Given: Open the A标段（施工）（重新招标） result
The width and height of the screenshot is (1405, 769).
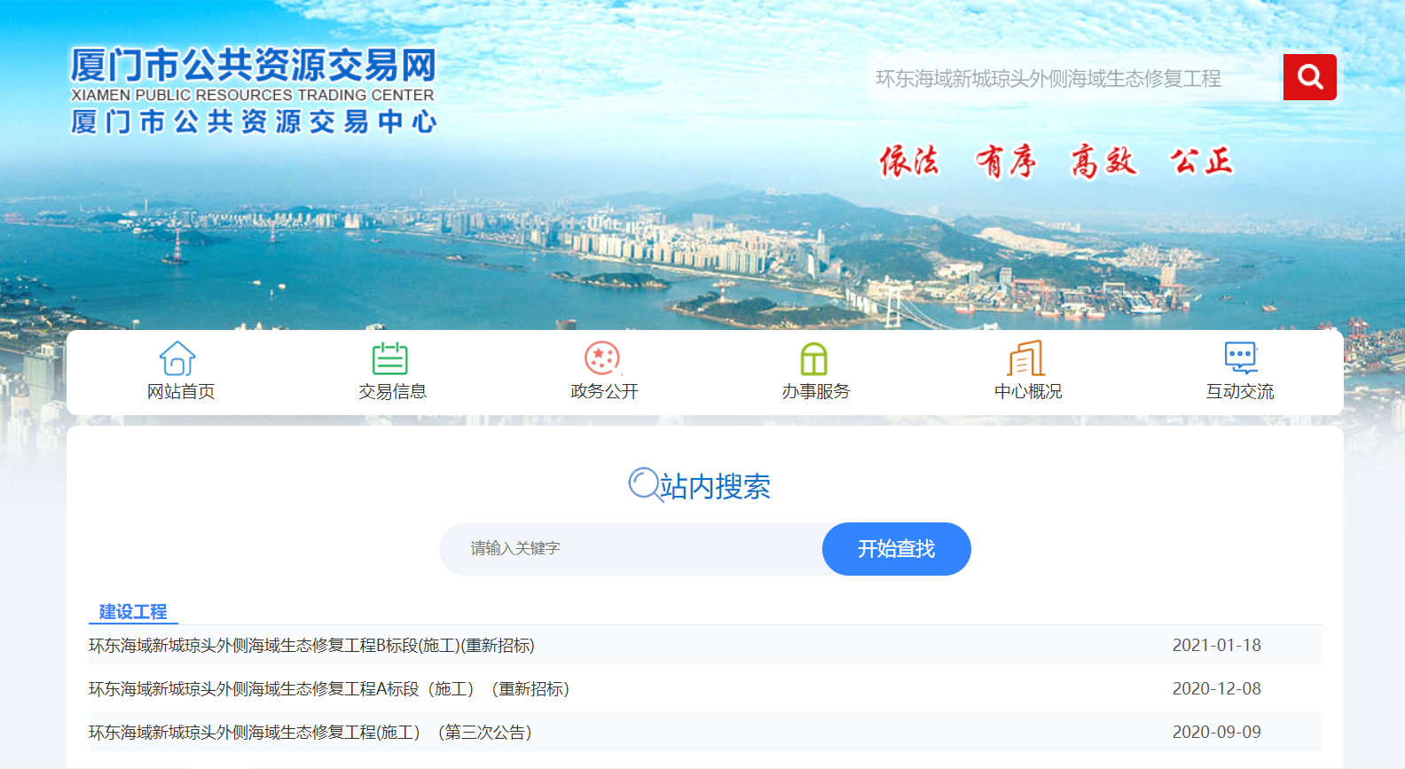Looking at the screenshot, I should 328,689.
